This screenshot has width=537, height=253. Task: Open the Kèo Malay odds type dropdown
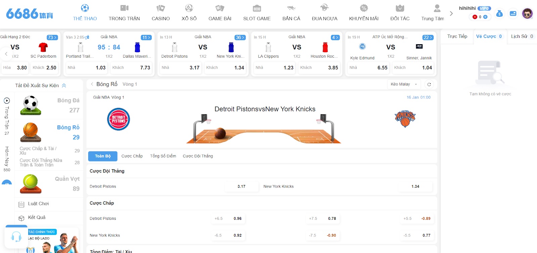tap(404, 84)
